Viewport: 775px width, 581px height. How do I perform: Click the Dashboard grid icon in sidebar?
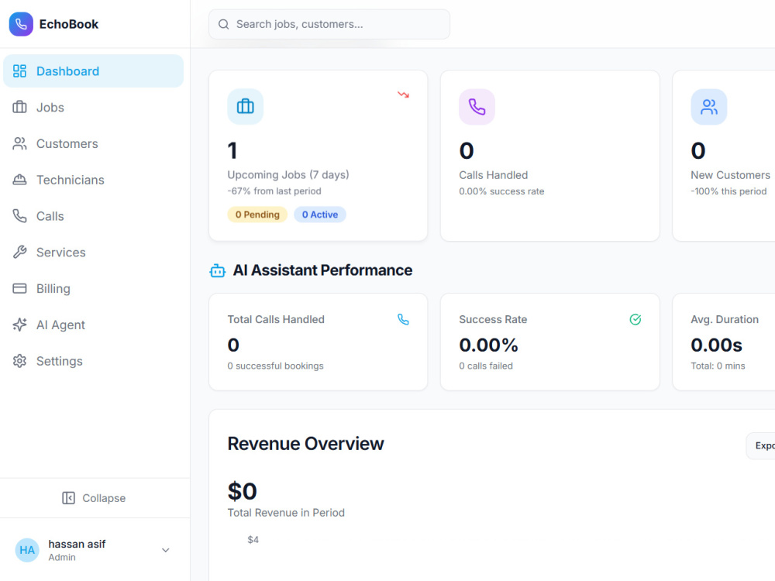[19, 71]
